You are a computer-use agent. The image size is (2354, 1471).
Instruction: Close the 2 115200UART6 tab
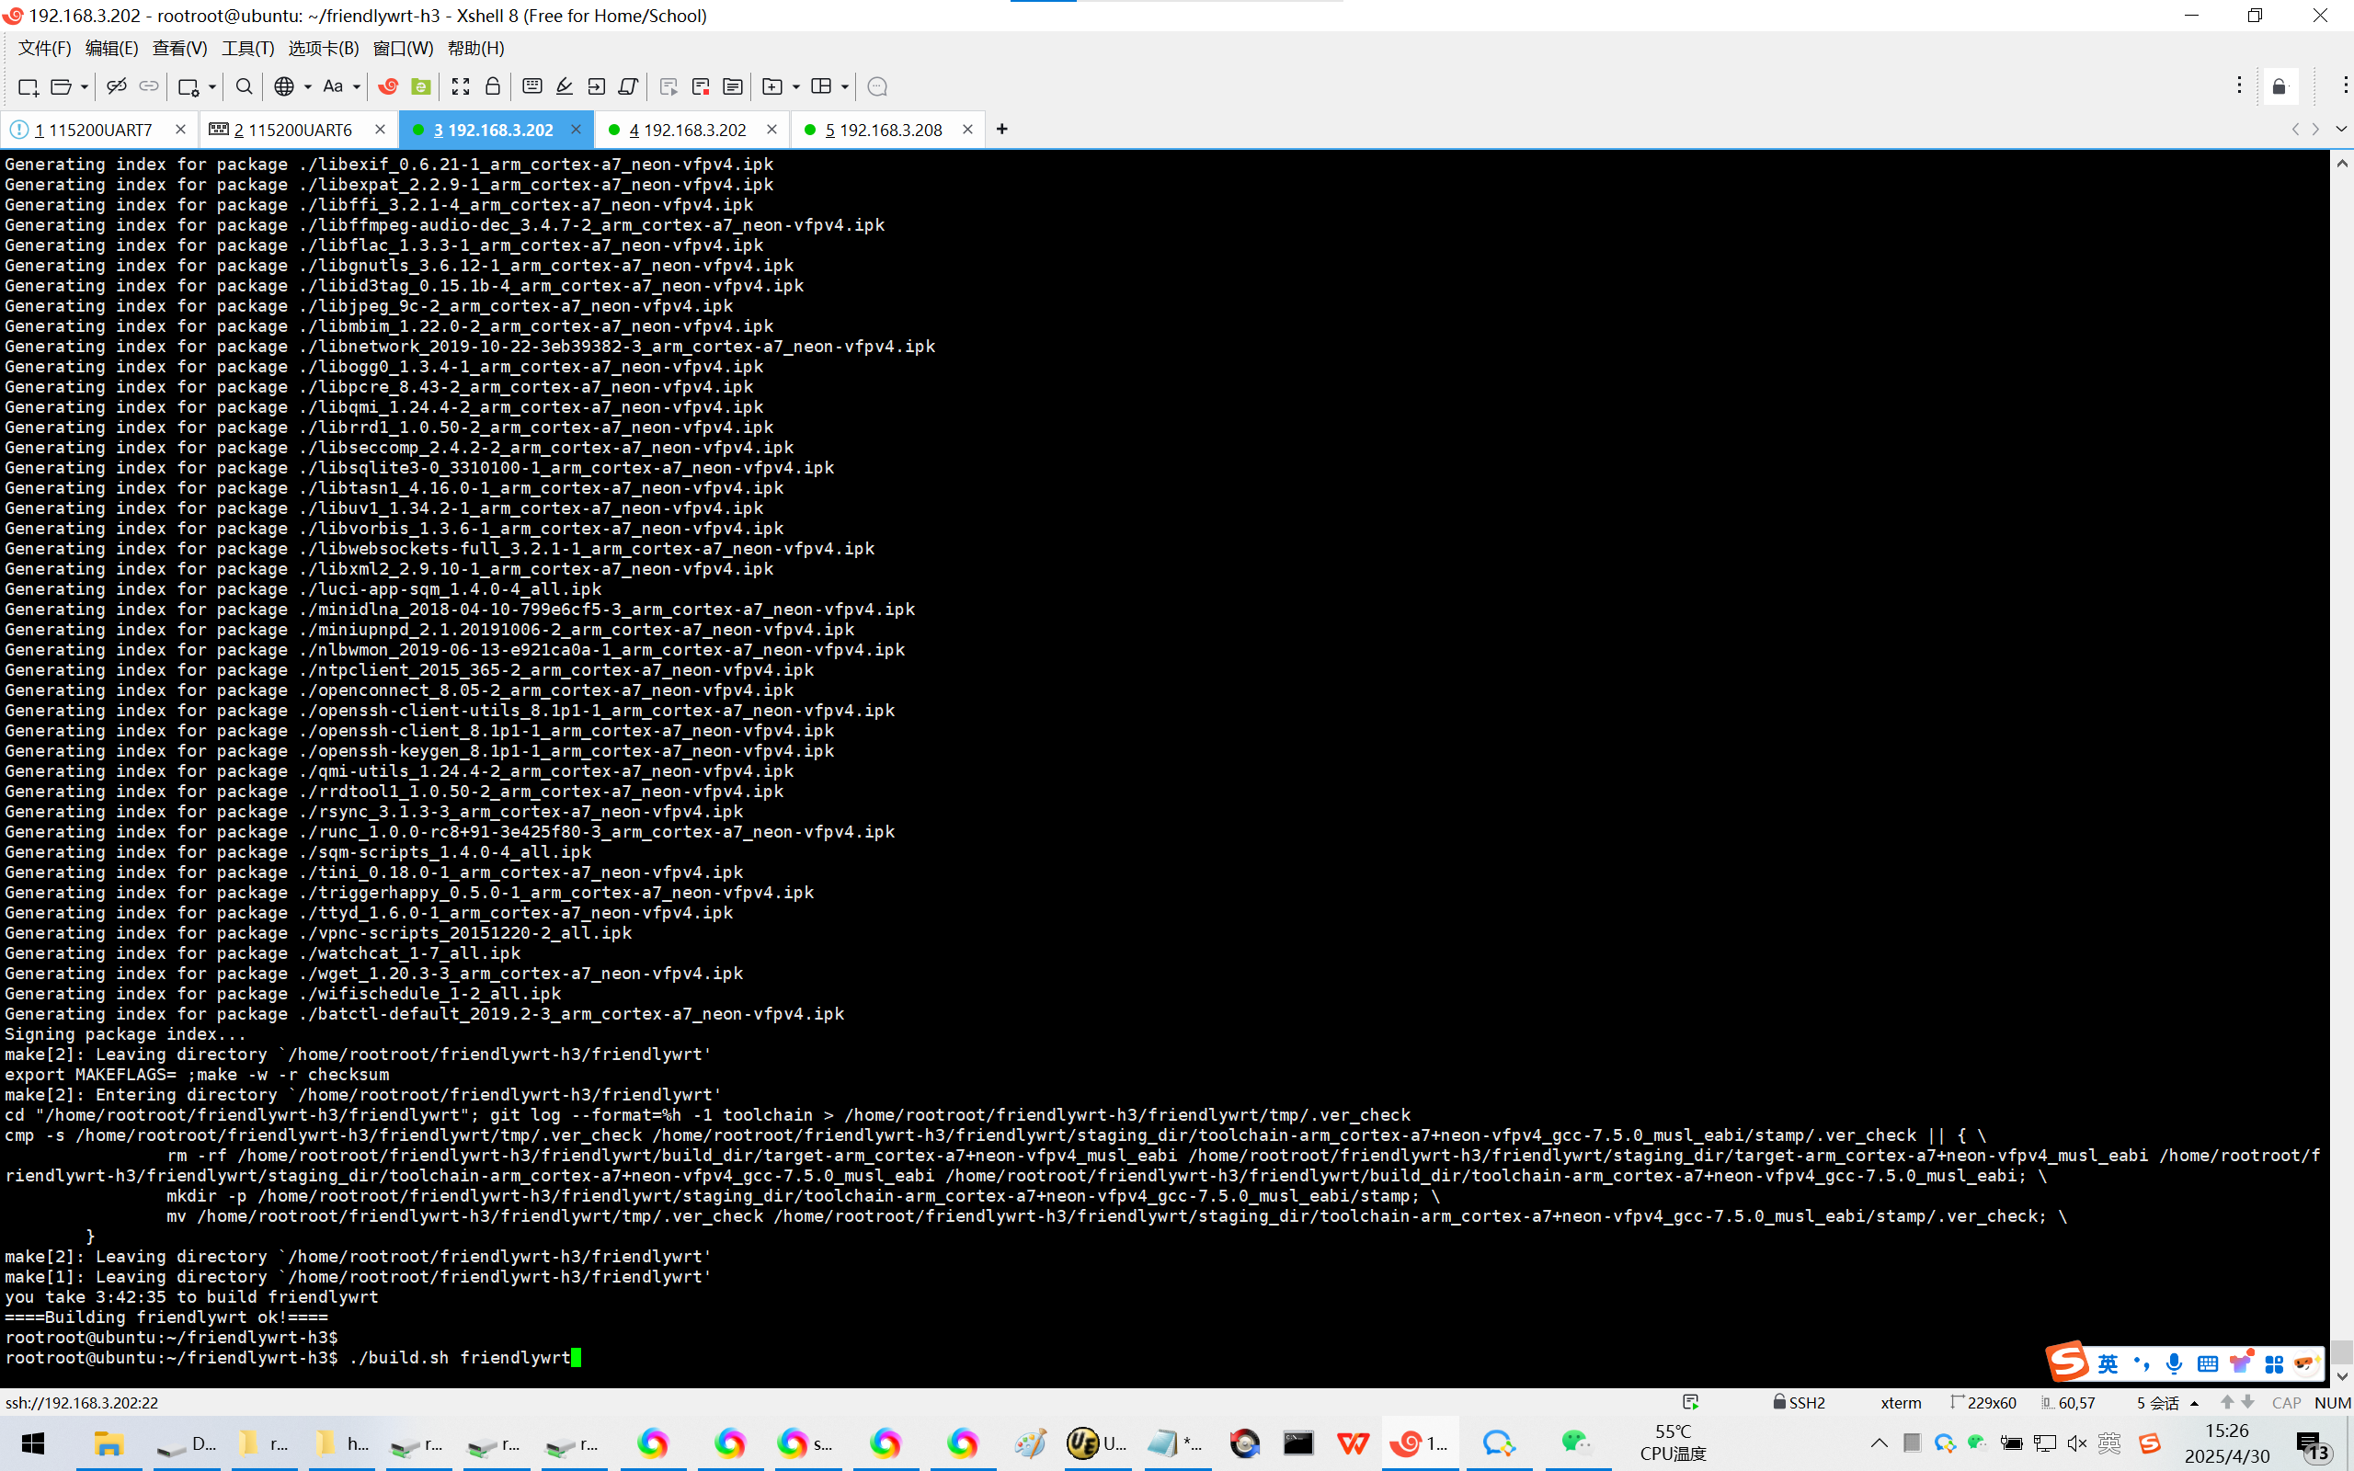click(x=381, y=130)
